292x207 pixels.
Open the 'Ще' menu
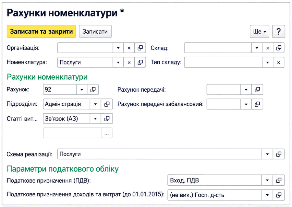point(259,32)
